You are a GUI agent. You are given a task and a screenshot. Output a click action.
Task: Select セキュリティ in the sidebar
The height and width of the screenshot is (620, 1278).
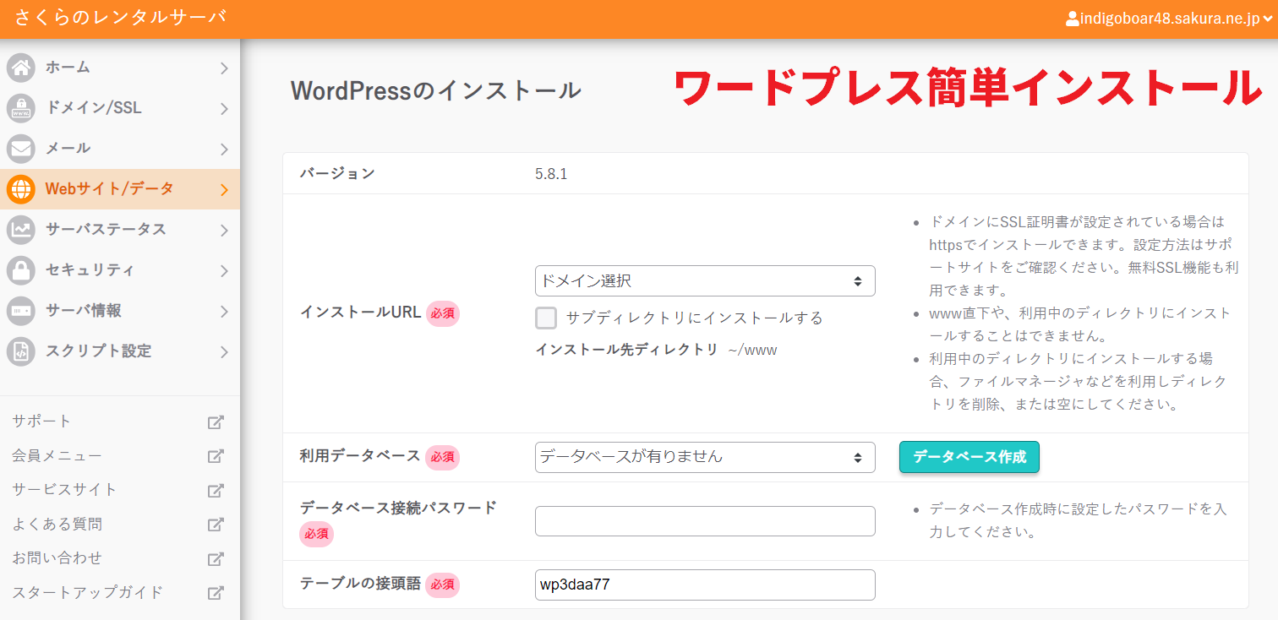coord(120,270)
